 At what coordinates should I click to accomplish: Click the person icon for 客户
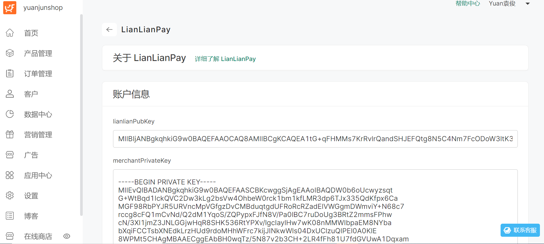[10, 94]
